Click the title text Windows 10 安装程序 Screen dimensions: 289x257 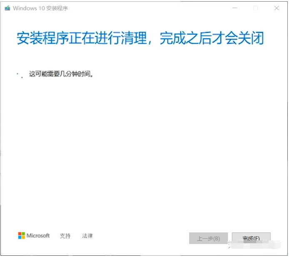40,8
